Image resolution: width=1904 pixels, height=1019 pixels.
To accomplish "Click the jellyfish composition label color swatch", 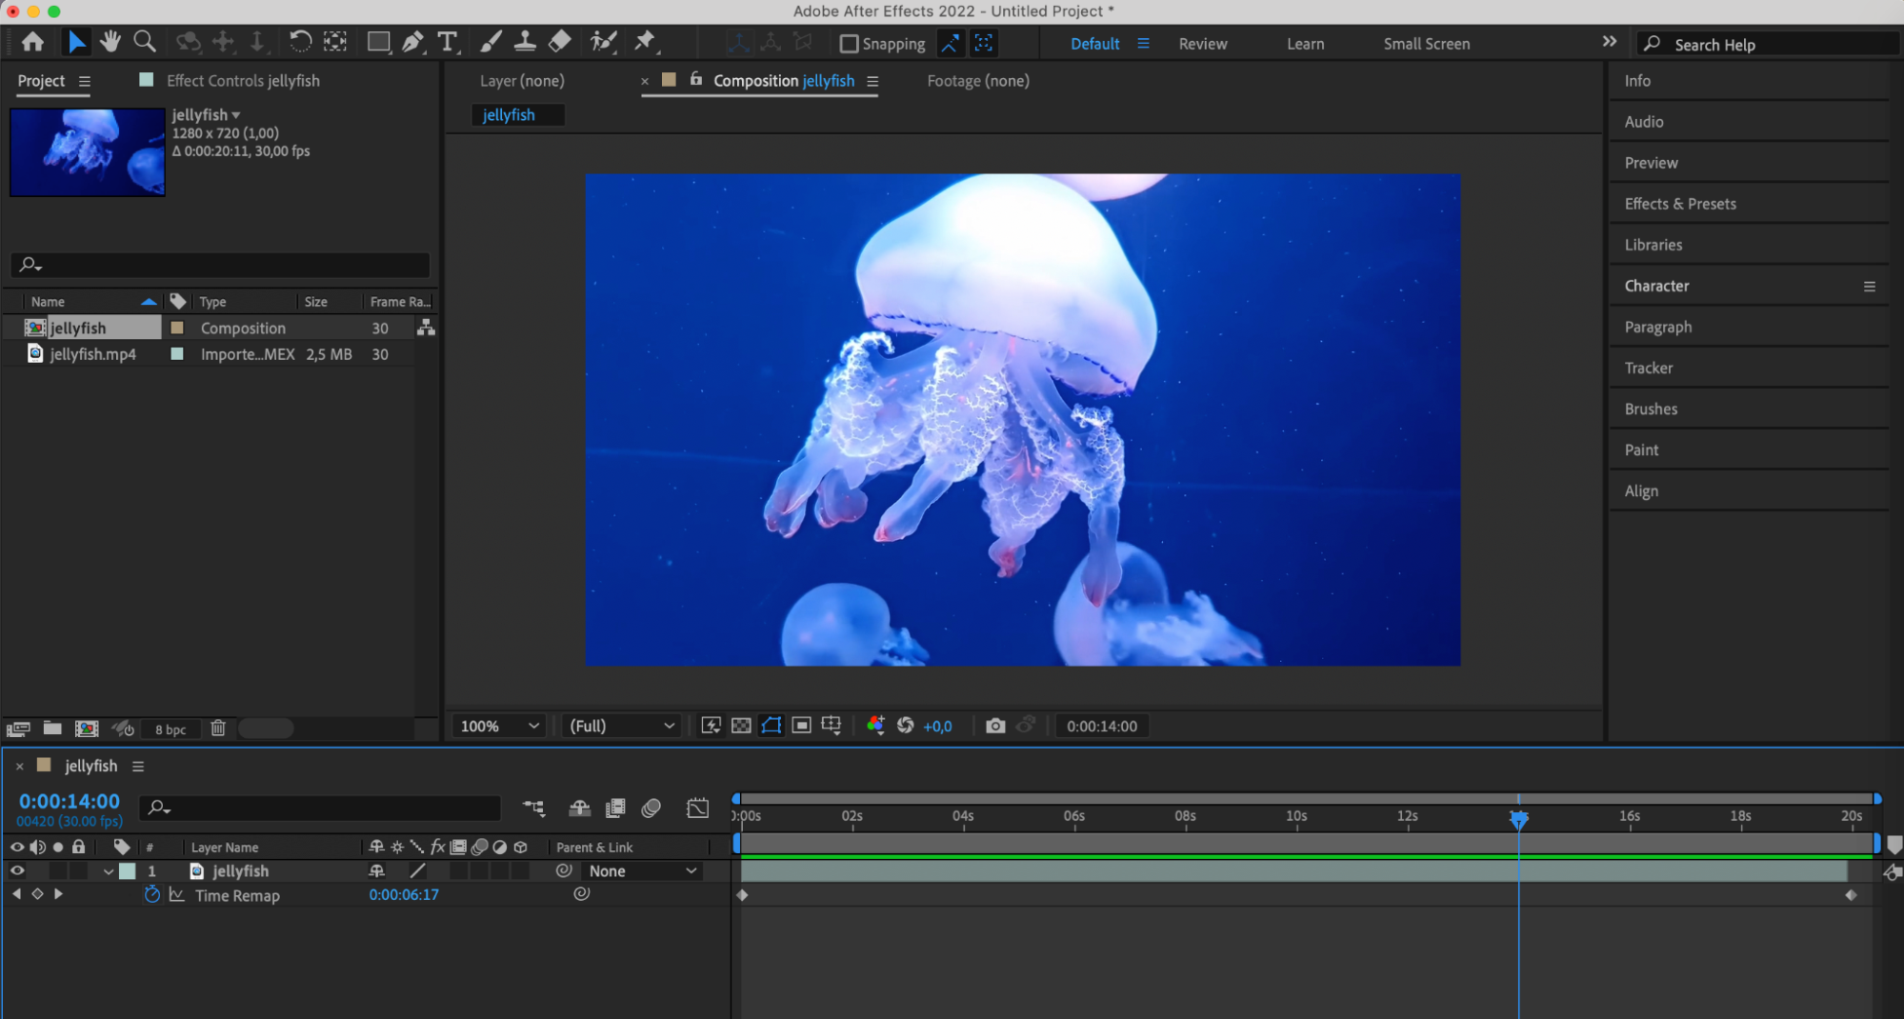I will coord(177,328).
